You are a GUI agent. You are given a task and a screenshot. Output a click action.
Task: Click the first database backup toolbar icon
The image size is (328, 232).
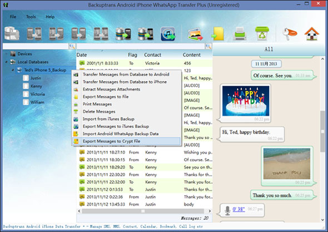(x=12, y=33)
